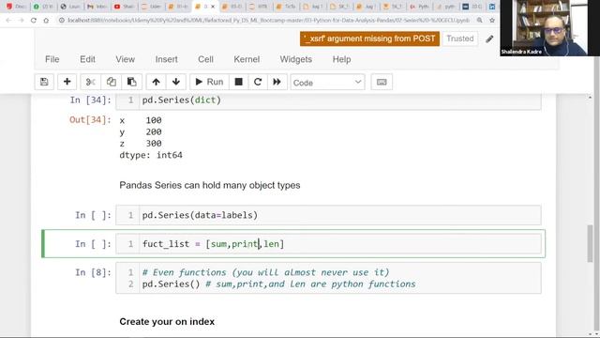Click the localhost address bar
The width and height of the screenshot is (600, 338).
coord(268,20)
